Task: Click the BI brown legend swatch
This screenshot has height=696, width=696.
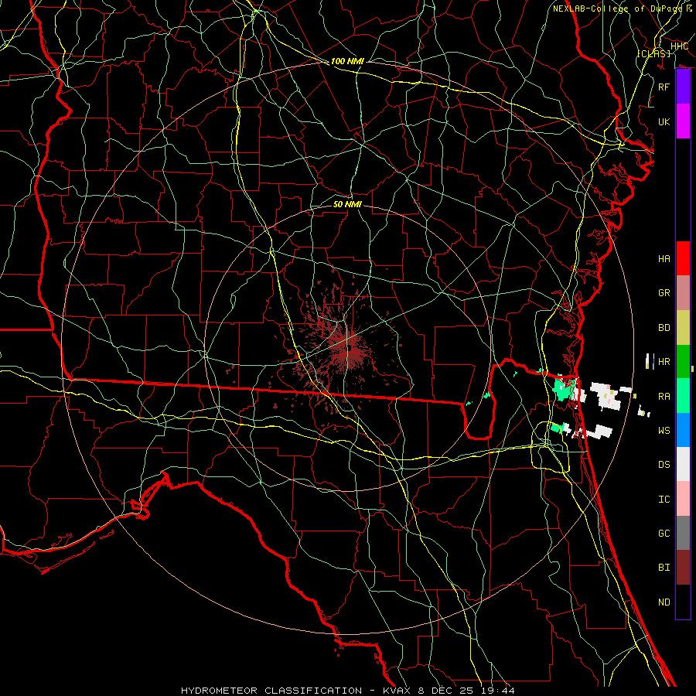Action: [x=683, y=568]
